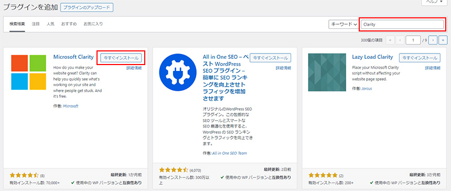
Task: Click the 最終更新: 1か月前 text
Action: click(x=126, y=175)
